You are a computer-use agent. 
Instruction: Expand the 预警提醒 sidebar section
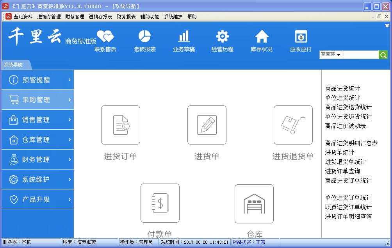coord(37,80)
